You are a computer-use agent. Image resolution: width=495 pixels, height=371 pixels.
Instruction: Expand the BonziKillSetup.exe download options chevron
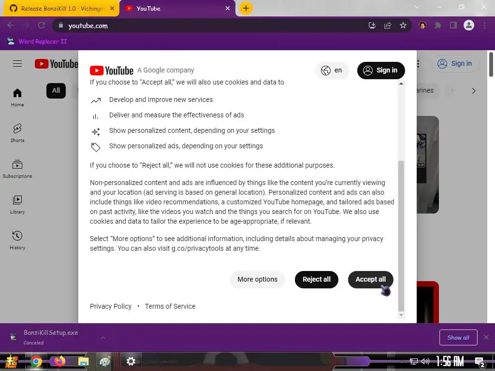[x=103, y=338]
